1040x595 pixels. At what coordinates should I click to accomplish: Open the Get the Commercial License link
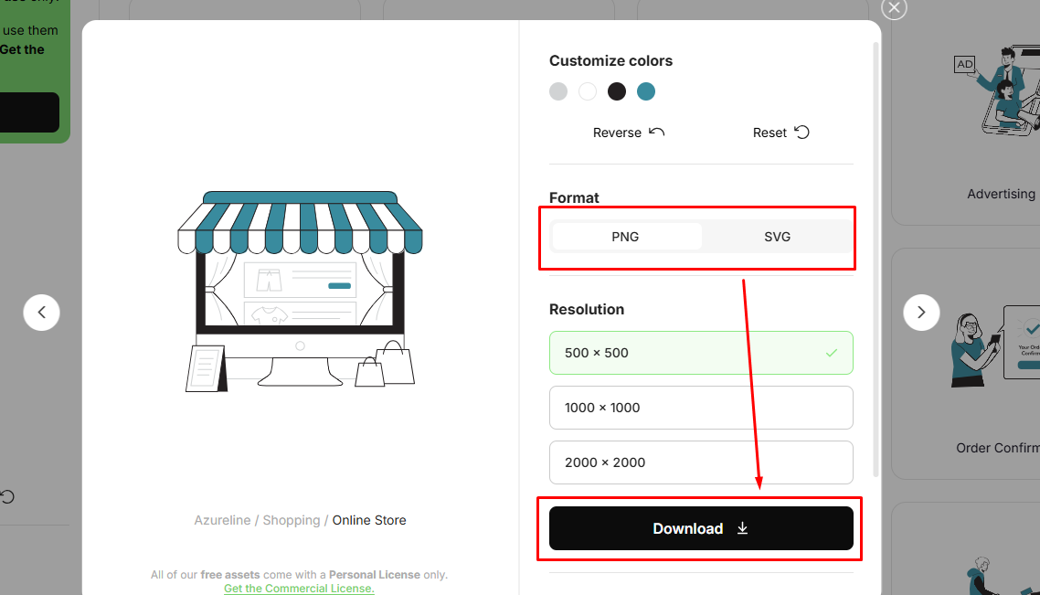coord(299,588)
